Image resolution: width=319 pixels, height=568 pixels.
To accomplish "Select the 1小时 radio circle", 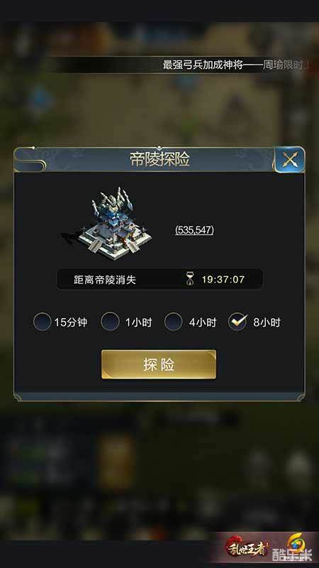I will click(110, 322).
